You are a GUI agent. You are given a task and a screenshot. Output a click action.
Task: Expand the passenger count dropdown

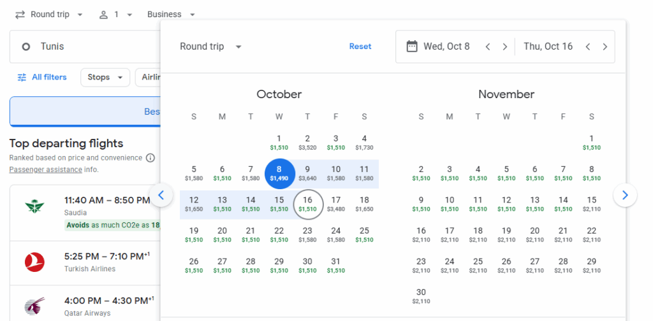pyautogui.click(x=115, y=14)
